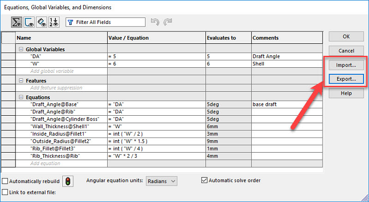The image size is (369, 202).
Task: Click the Export... button
Action: [346, 79]
